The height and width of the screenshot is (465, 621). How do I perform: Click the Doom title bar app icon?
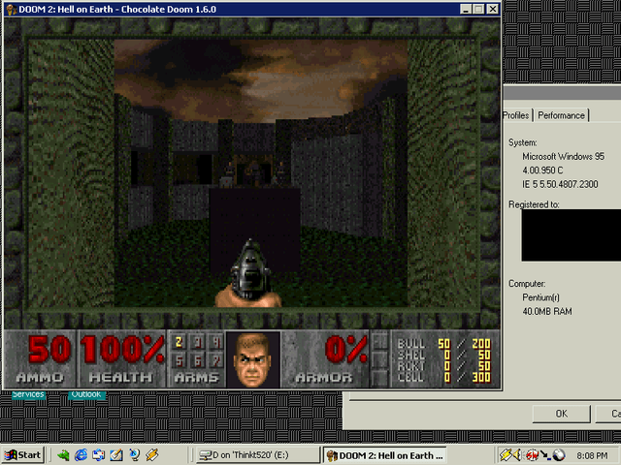click(x=11, y=9)
